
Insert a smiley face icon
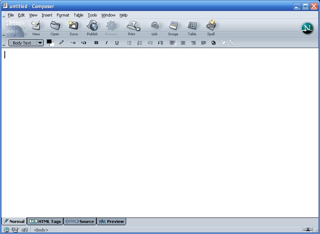point(213,43)
